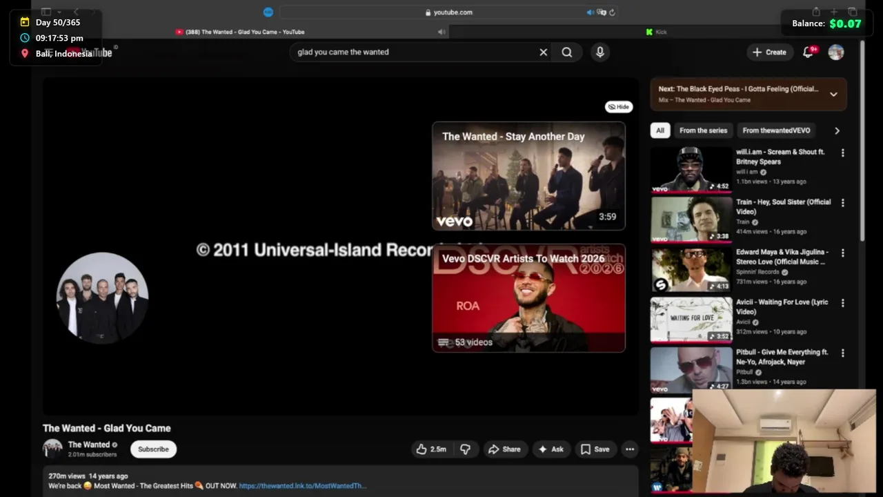This screenshot has height=497, width=883.
Task: Open The Wanted channel avatar below video
Action: [x=52, y=449]
